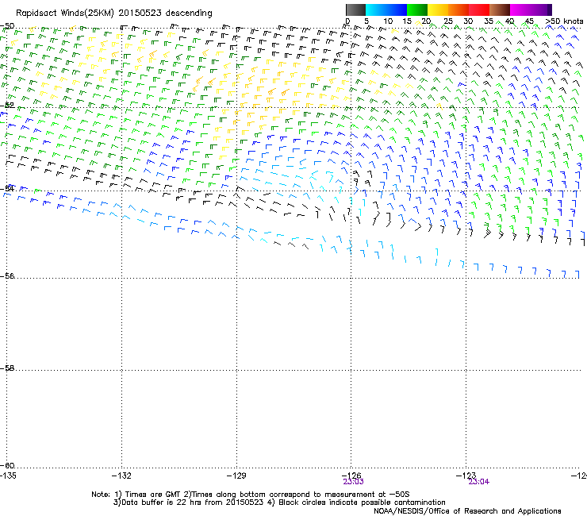This screenshot has width=587, height=516.
Task: Click the -52 latitude axis label
Action: pyautogui.click(x=7, y=106)
